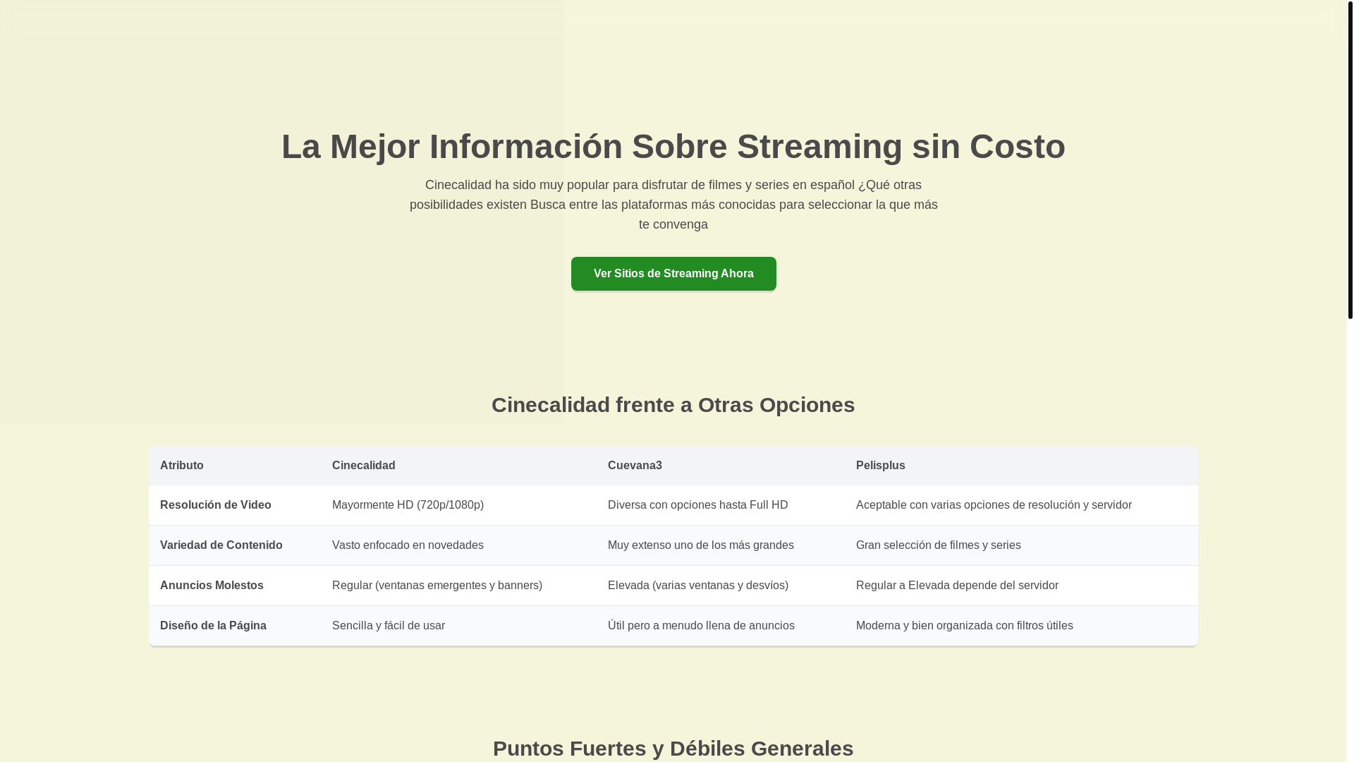Click the Cinecalidad frente a Otras Opciones heading
Screen dimensions: 1354x762
[x=673, y=405]
